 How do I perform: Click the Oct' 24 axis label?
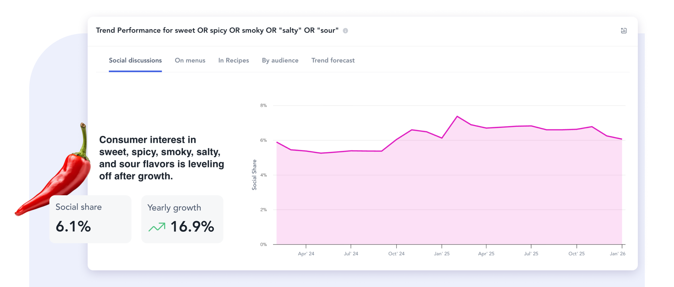396,254
